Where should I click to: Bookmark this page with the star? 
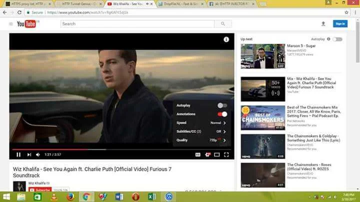(346, 12)
